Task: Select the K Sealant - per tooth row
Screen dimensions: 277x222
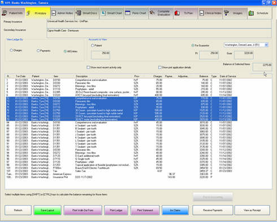Action: (122, 138)
